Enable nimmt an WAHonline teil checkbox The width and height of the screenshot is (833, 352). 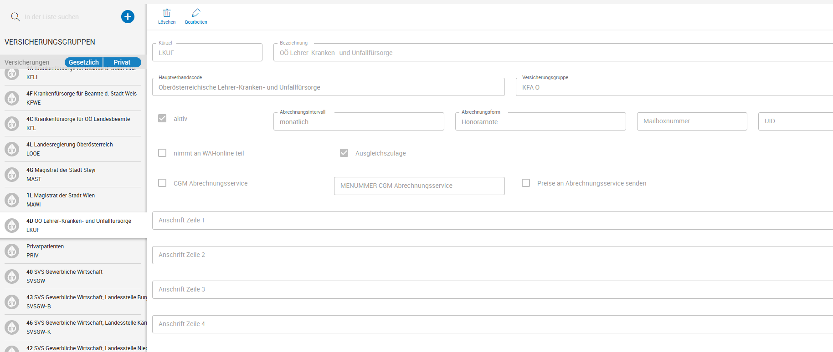(x=162, y=153)
